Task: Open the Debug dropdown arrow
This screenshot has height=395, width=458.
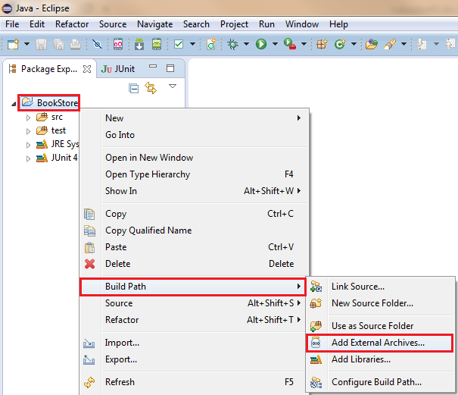Action: pyautogui.click(x=246, y=44)
